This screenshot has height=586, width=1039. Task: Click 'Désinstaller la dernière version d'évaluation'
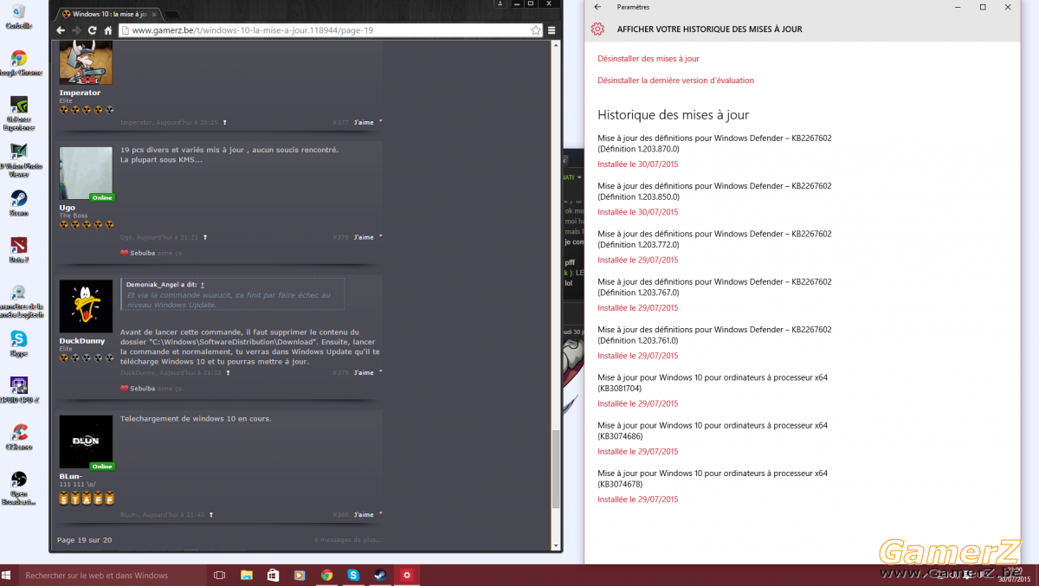pyautogui.click(x=675, y=80)
